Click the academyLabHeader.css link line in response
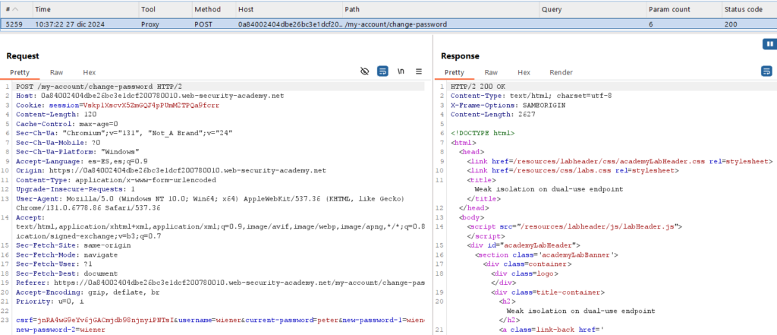This screenshot has width=777, height=335. pos(619,161)
